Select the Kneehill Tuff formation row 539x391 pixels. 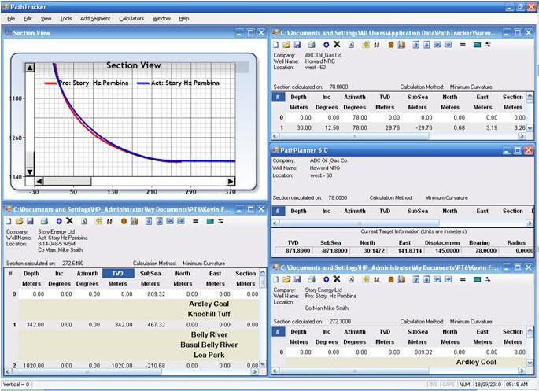tap(138, 314)
